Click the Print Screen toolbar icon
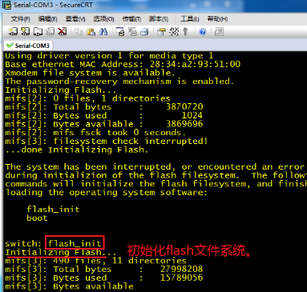The width and height of the screenshot is (307, 292). [x=120, y=32]
